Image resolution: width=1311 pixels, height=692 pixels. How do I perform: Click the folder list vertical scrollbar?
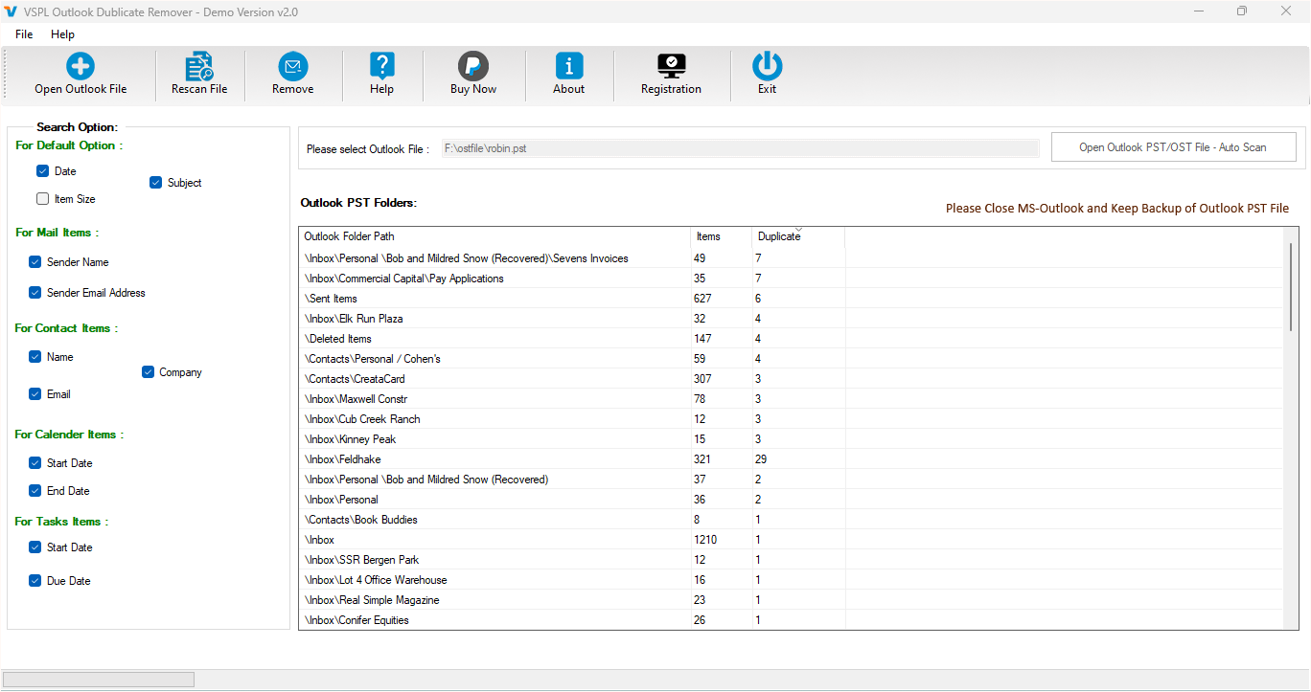pos(1291,287)
